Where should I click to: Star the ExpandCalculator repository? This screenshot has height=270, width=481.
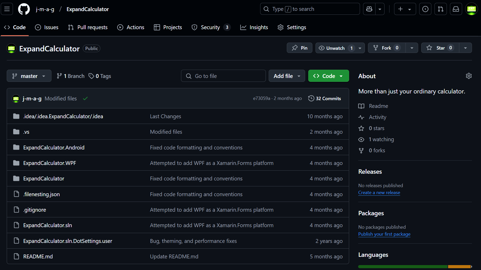[x=440, y=48]
